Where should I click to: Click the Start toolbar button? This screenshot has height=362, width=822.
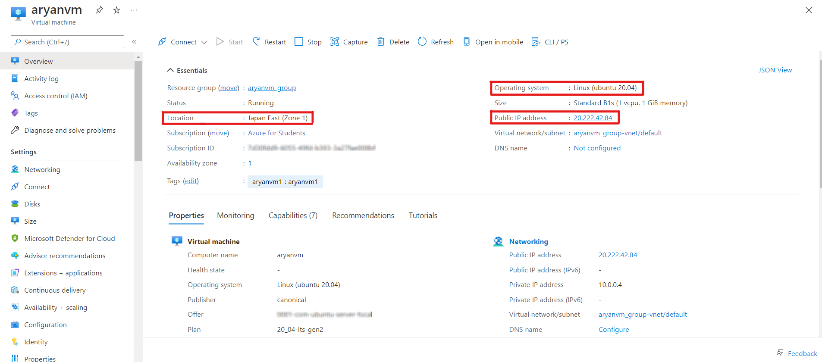point(230,42)
